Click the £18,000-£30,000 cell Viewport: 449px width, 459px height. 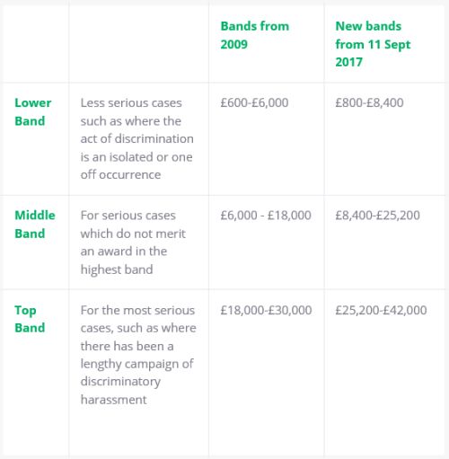point(266,310)
